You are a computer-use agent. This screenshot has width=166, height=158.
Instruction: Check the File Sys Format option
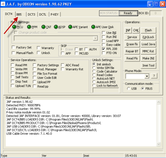tap(35, 74)
